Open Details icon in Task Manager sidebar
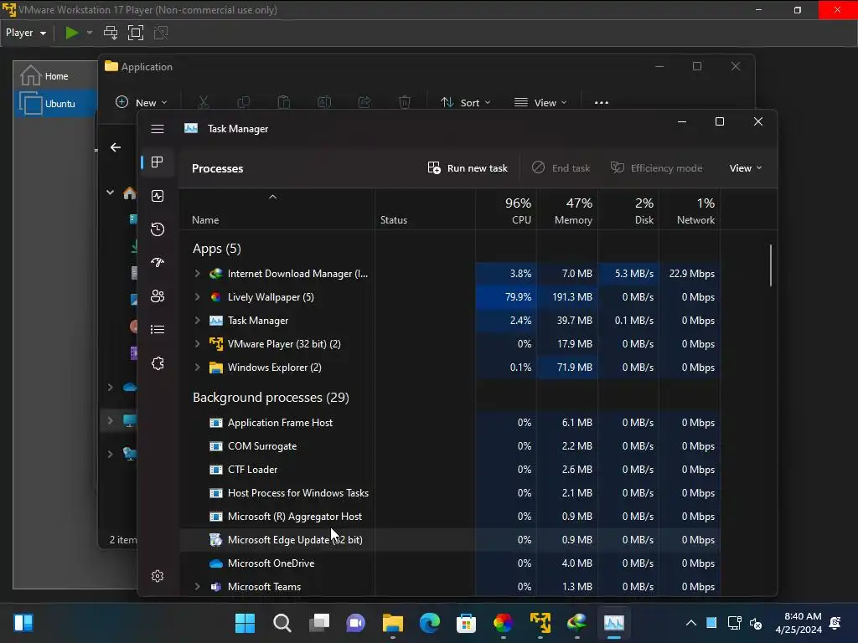 pyautogui.click(x=158, y=329)
